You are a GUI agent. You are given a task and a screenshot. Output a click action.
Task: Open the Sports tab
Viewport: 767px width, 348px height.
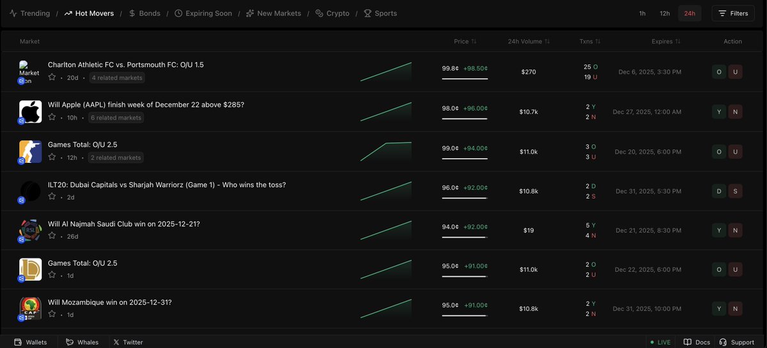(x=380, y=13)
